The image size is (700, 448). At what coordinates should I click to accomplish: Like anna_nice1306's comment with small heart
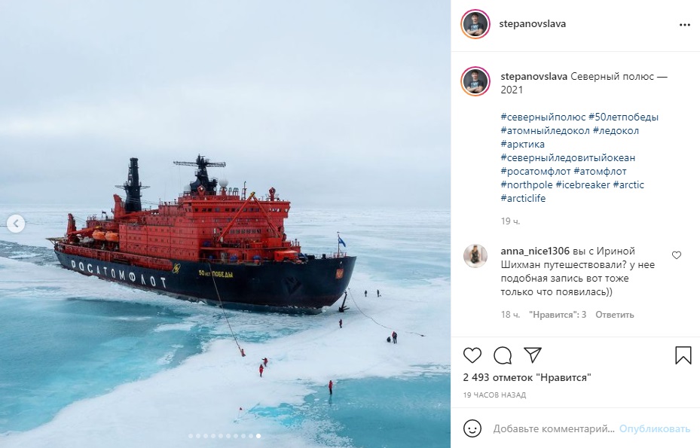677,255
